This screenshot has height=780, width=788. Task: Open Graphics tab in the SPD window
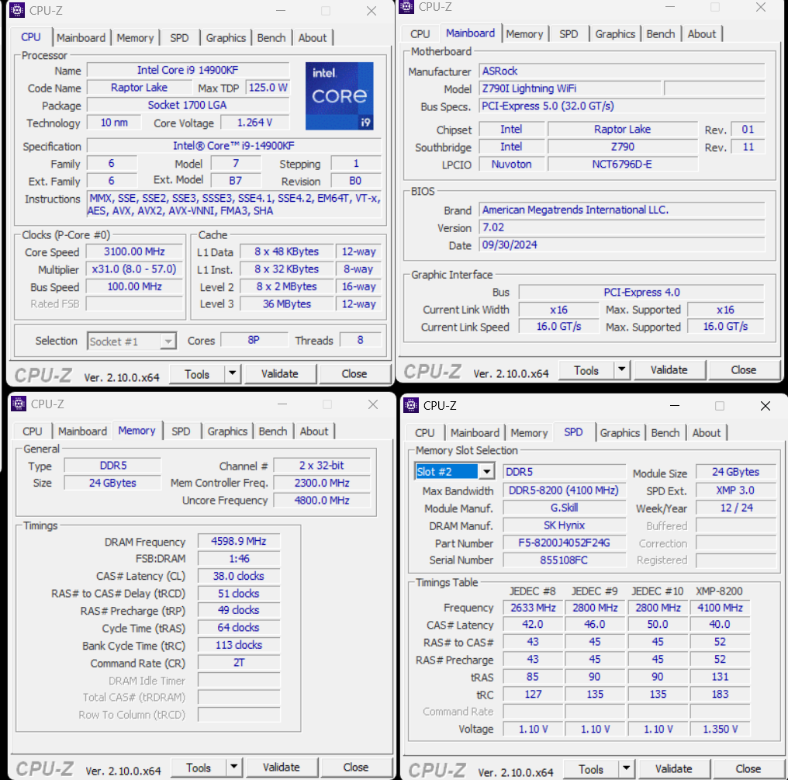619,433
